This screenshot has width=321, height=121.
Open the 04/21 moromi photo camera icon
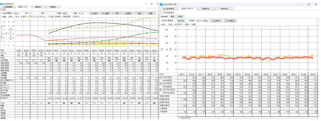[x=139, y=60]
